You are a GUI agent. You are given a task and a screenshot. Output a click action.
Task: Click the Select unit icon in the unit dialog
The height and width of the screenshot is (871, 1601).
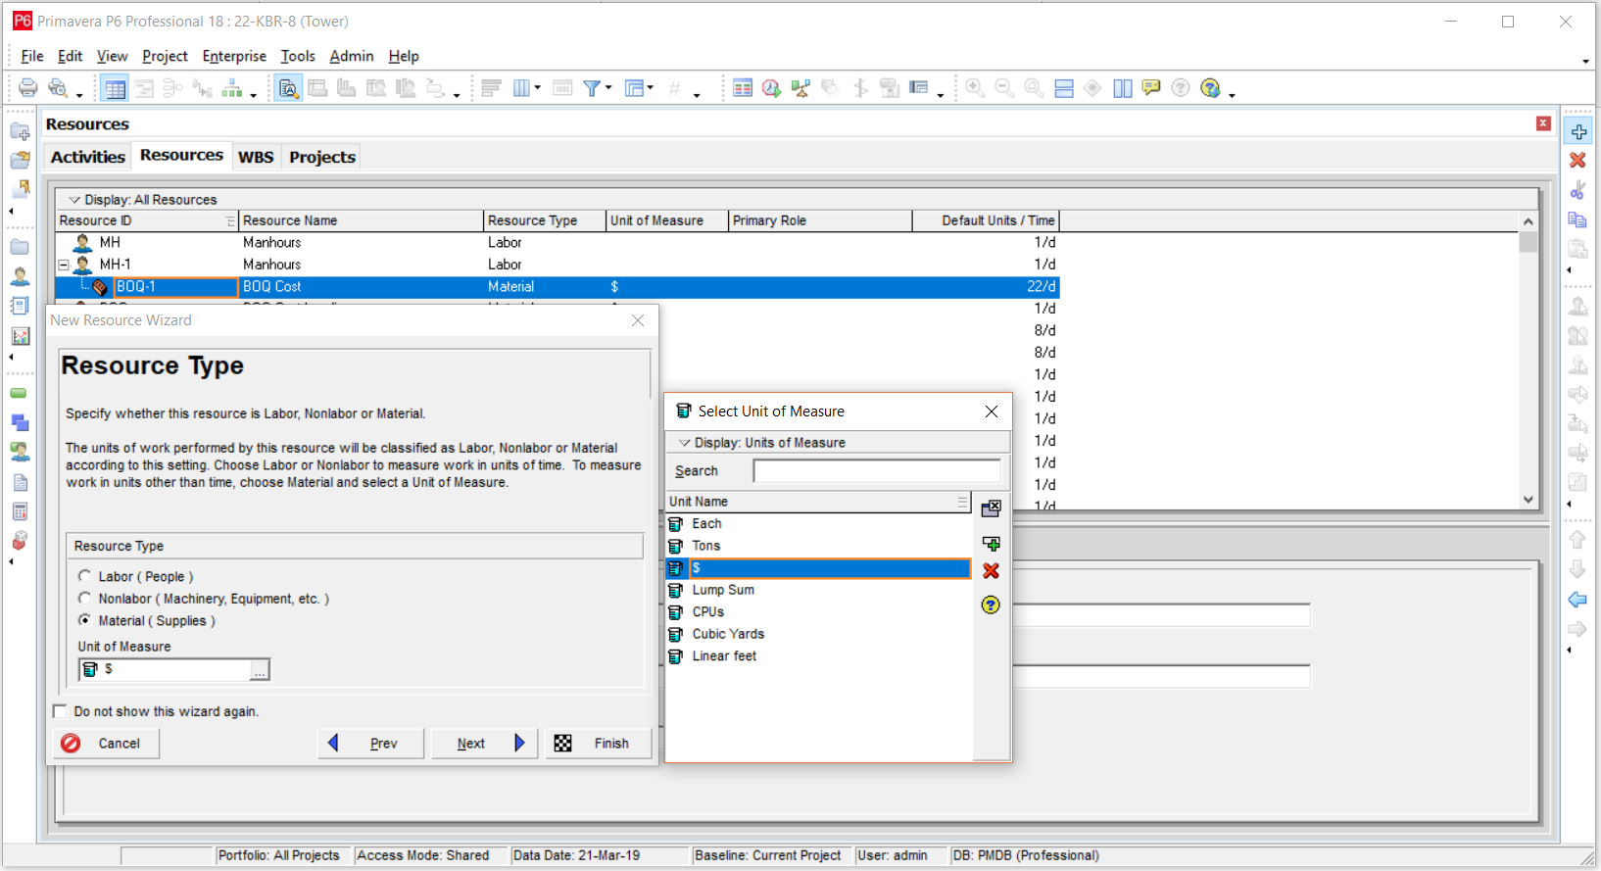click(991, 508)
